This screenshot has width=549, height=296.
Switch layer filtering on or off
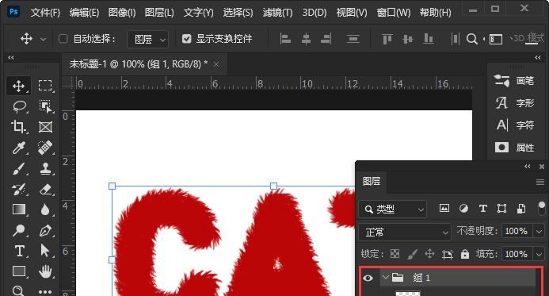pyautogui.click(x=541, y=209)
